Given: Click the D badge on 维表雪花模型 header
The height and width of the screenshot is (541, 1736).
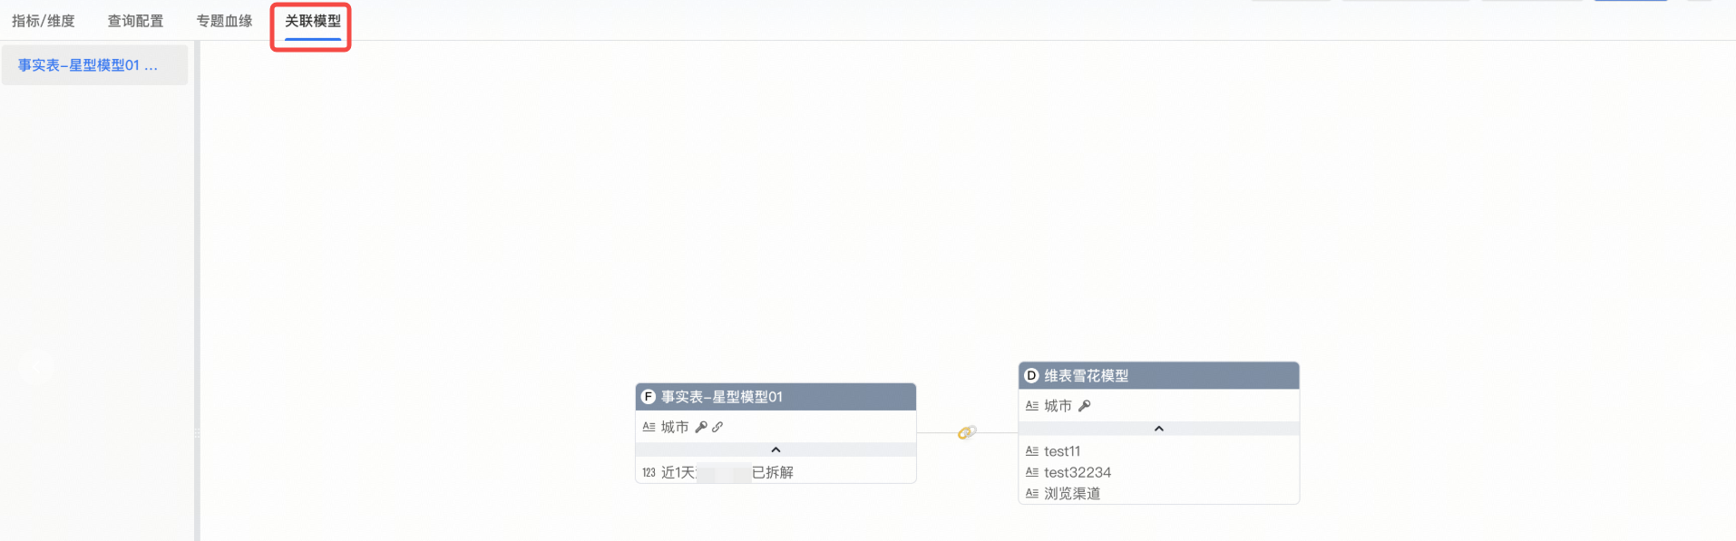Looking at the screenshot, I should point(1031,375).
